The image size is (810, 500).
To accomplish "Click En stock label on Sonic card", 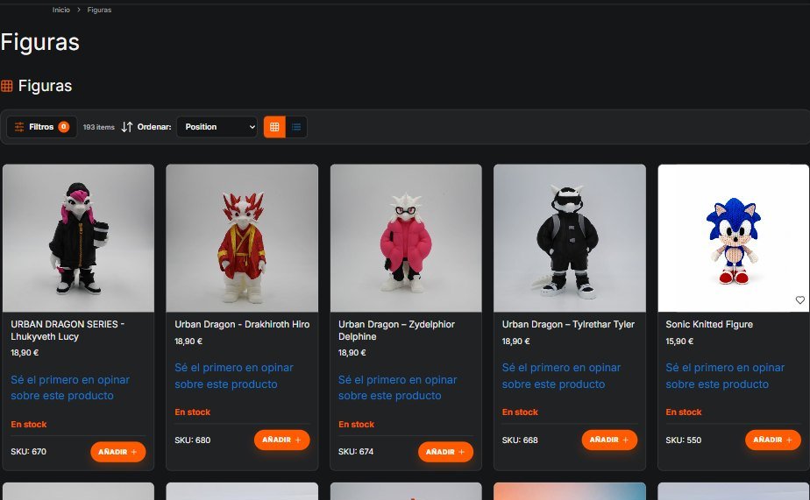I will click(684, 412).
